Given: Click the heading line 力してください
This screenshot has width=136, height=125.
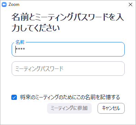Looking at the screenshot, I should [36, 28].
